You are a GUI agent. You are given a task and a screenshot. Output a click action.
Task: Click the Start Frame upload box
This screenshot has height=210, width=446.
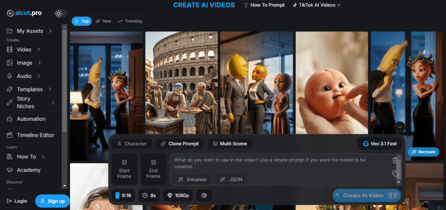[x=124, y=169]
